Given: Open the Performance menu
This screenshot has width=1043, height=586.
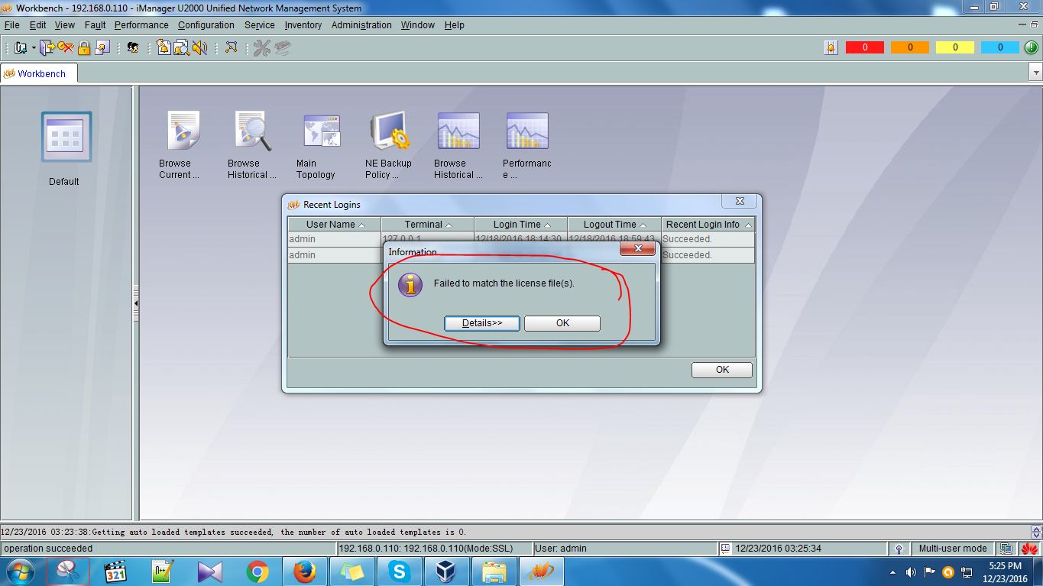Looking at the screenshot, I should [141, 24].
